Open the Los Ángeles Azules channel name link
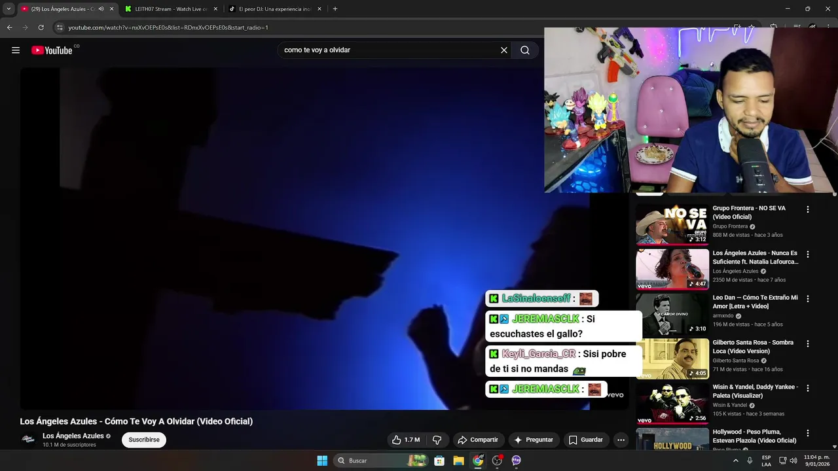 (73, 436)
